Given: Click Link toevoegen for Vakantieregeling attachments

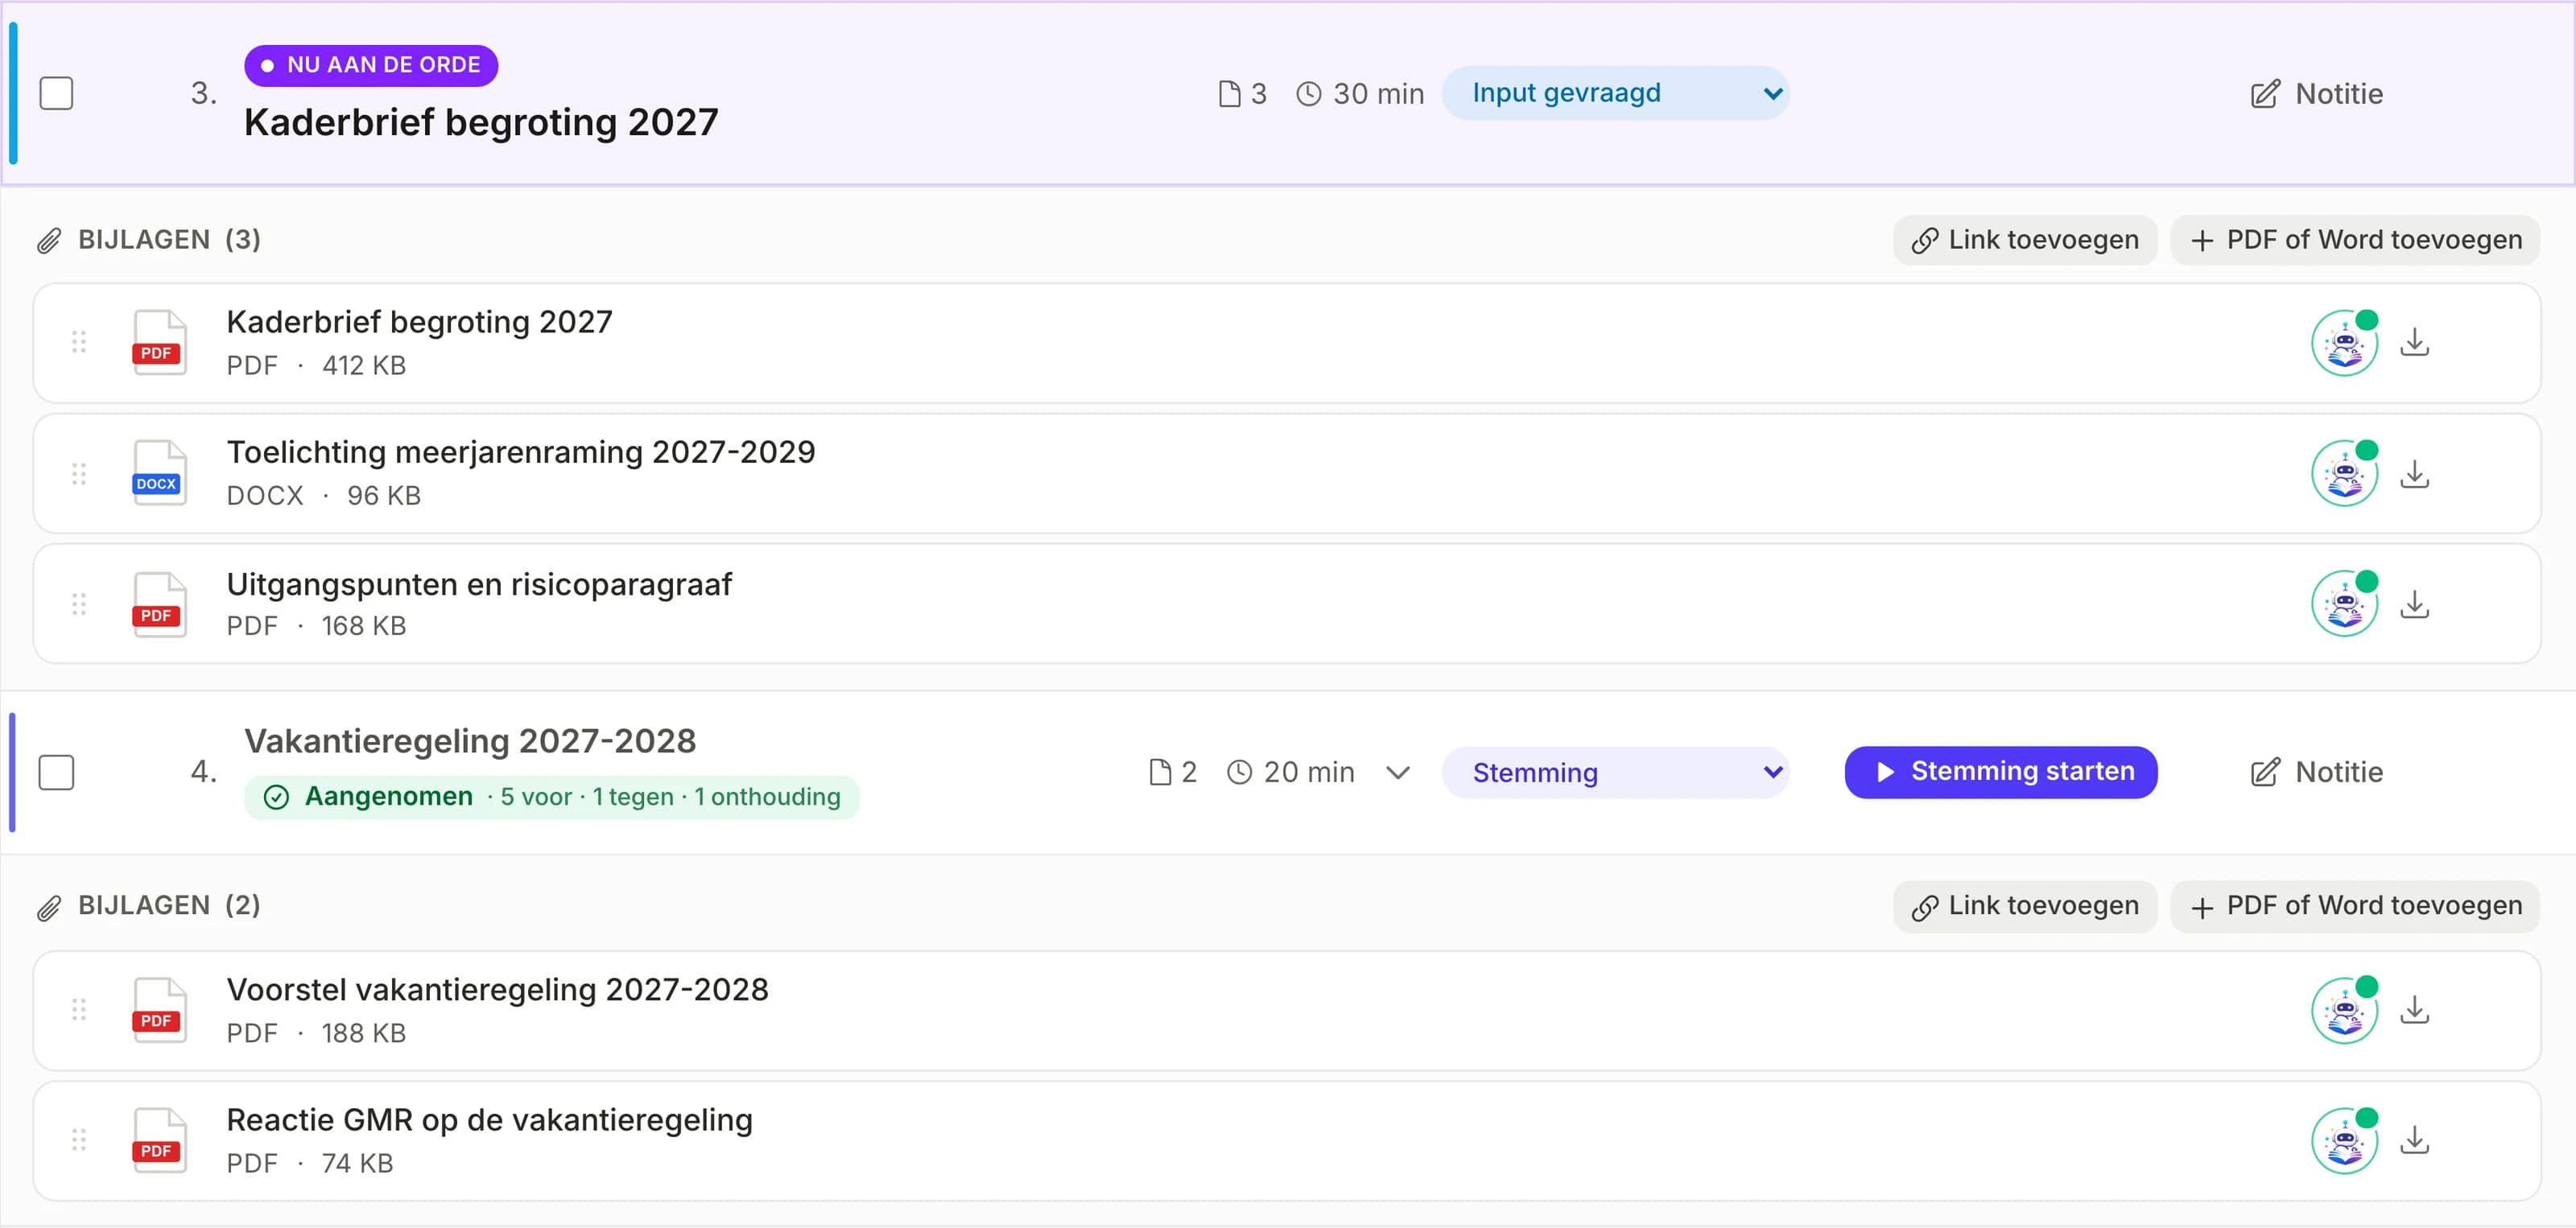Looking at the screenshot, I should pyautogui.click(x=2024, y=906).
